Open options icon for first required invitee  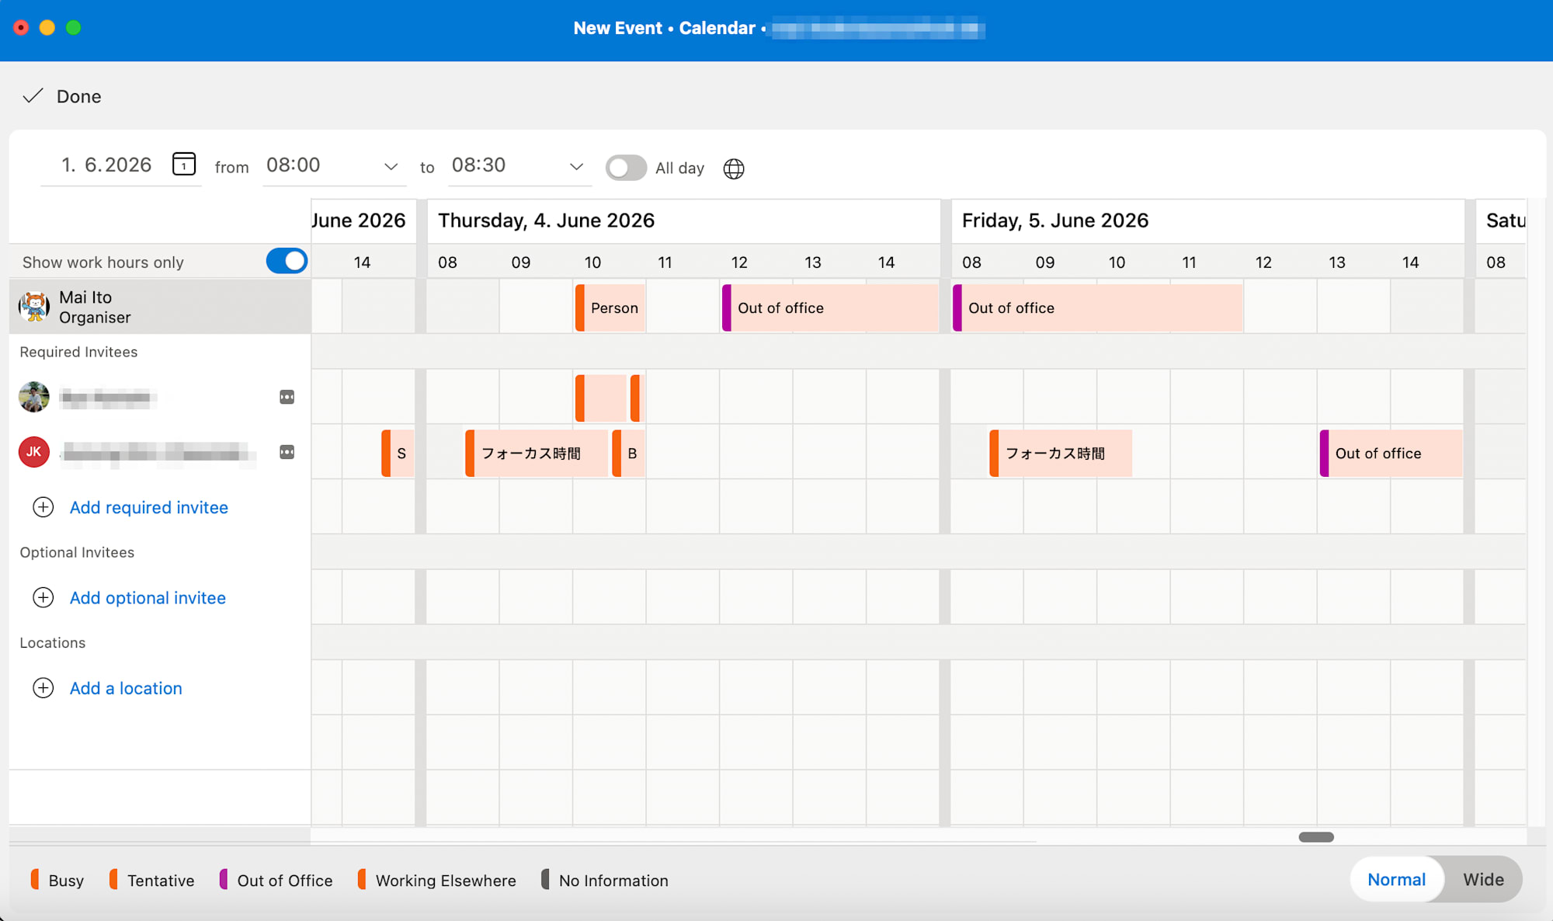point(287,397)
